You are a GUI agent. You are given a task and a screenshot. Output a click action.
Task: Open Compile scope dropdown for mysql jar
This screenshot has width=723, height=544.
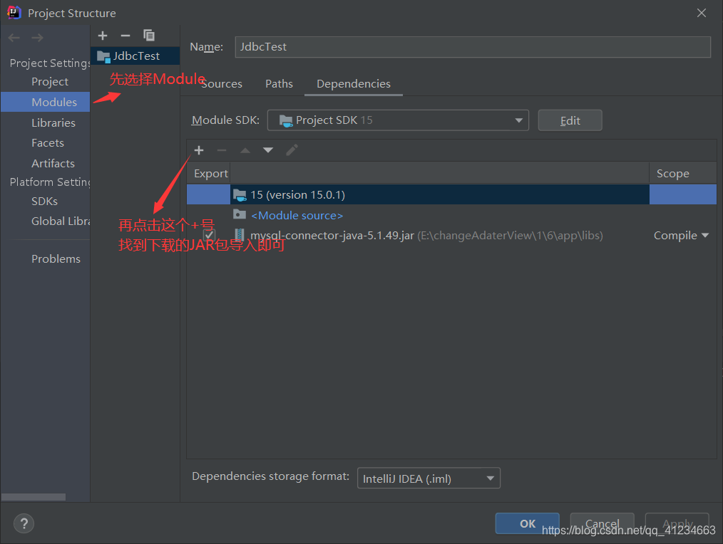pos(681,236)
